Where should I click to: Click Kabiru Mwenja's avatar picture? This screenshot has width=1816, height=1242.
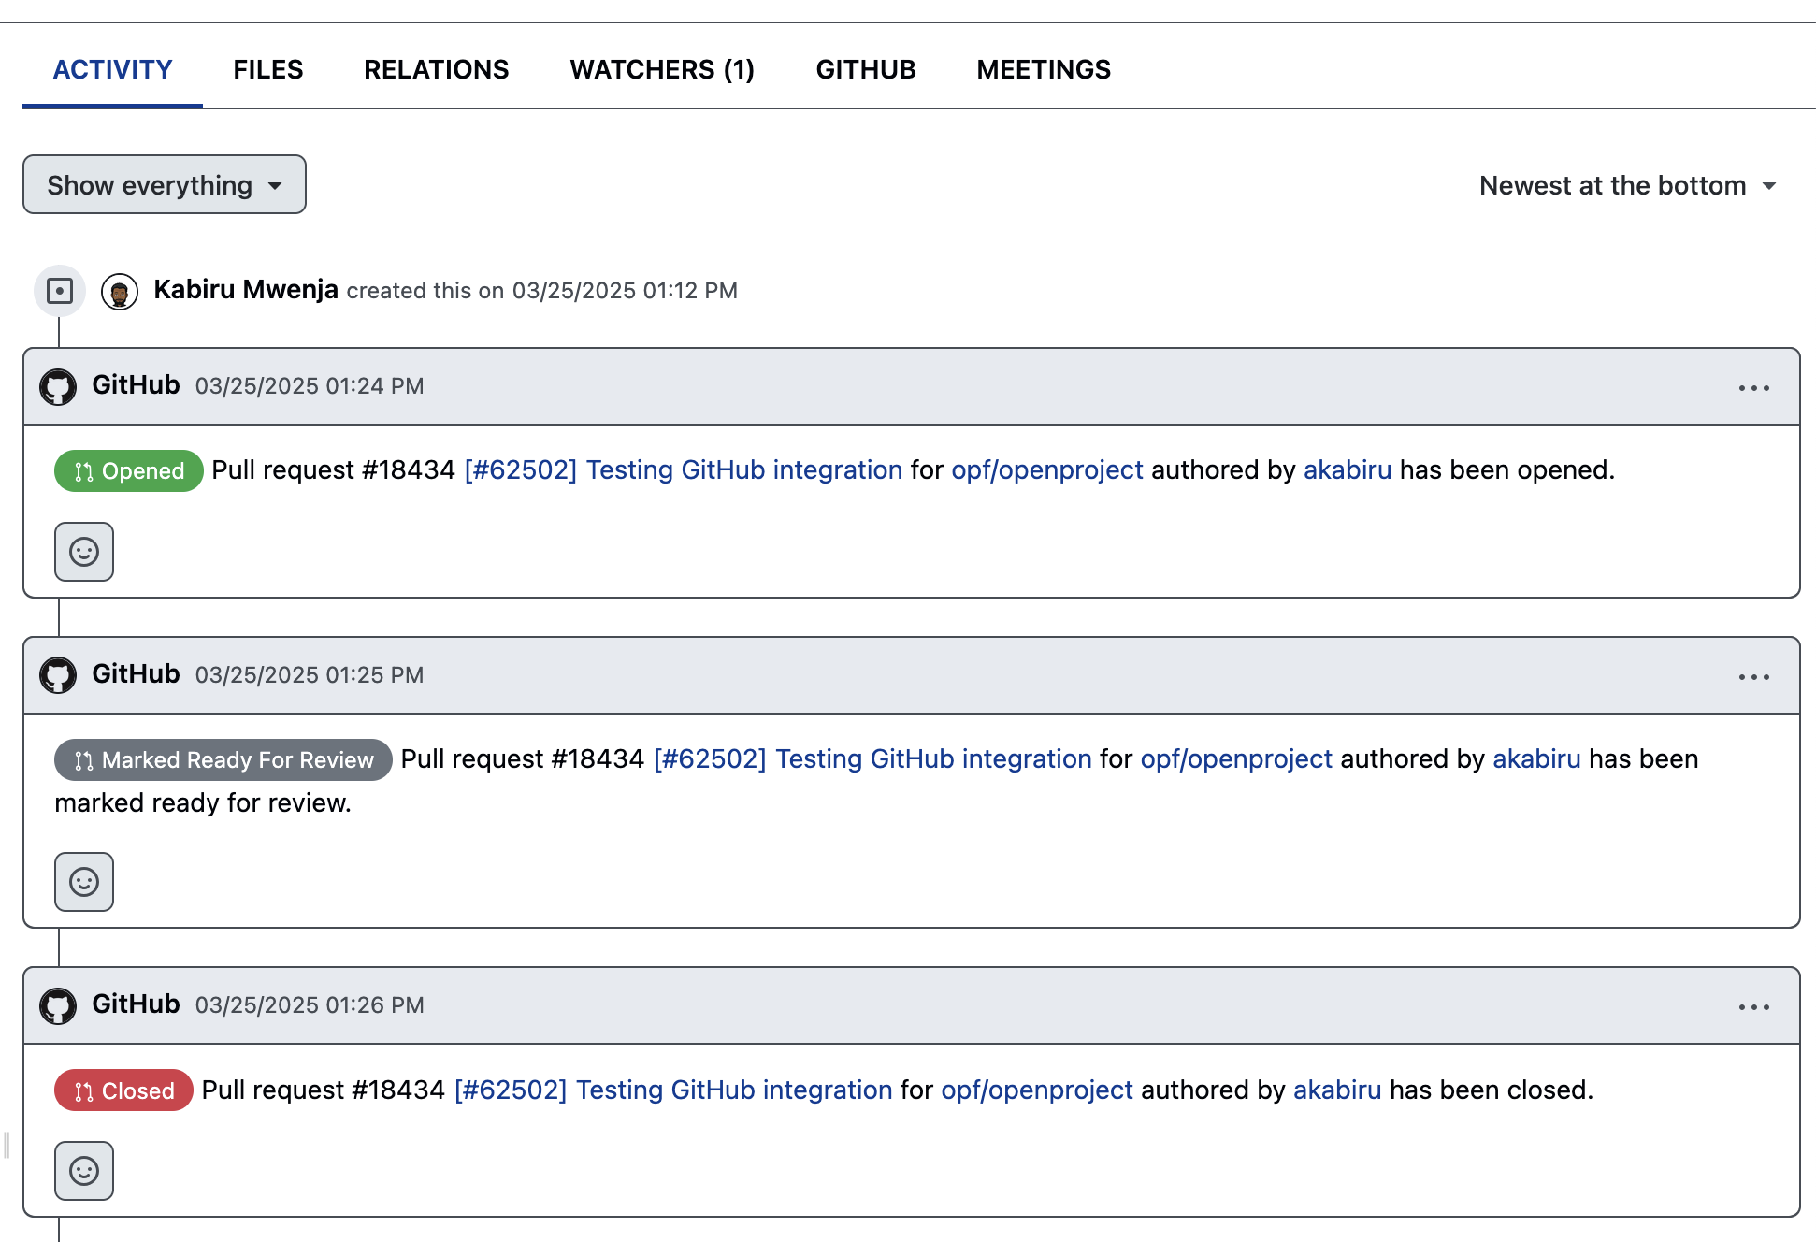tap(120, 292)
